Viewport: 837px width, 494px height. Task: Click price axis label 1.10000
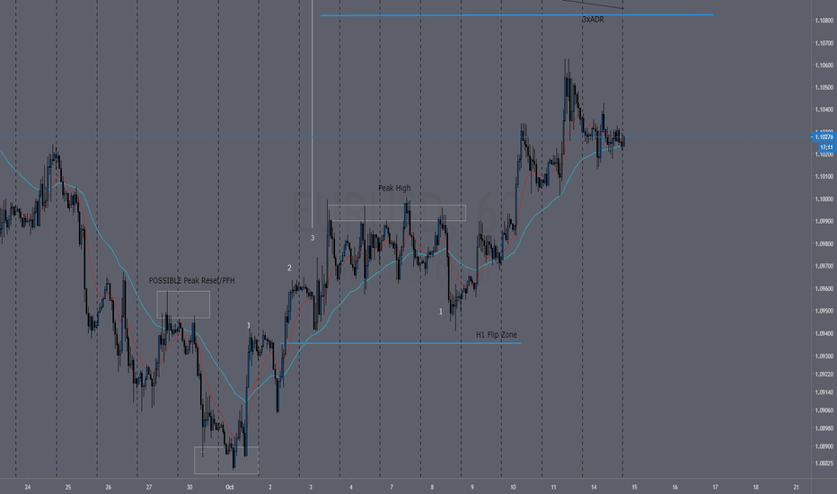point(824,198)
